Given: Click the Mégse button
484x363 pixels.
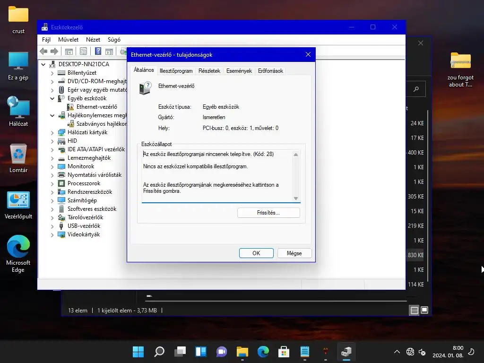Looking at the screenshot, I should 294,253.
